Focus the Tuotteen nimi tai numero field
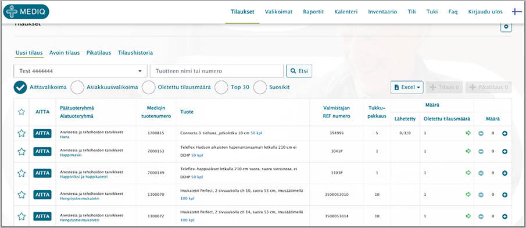This screenshot has height=228, width=526. 217,71
